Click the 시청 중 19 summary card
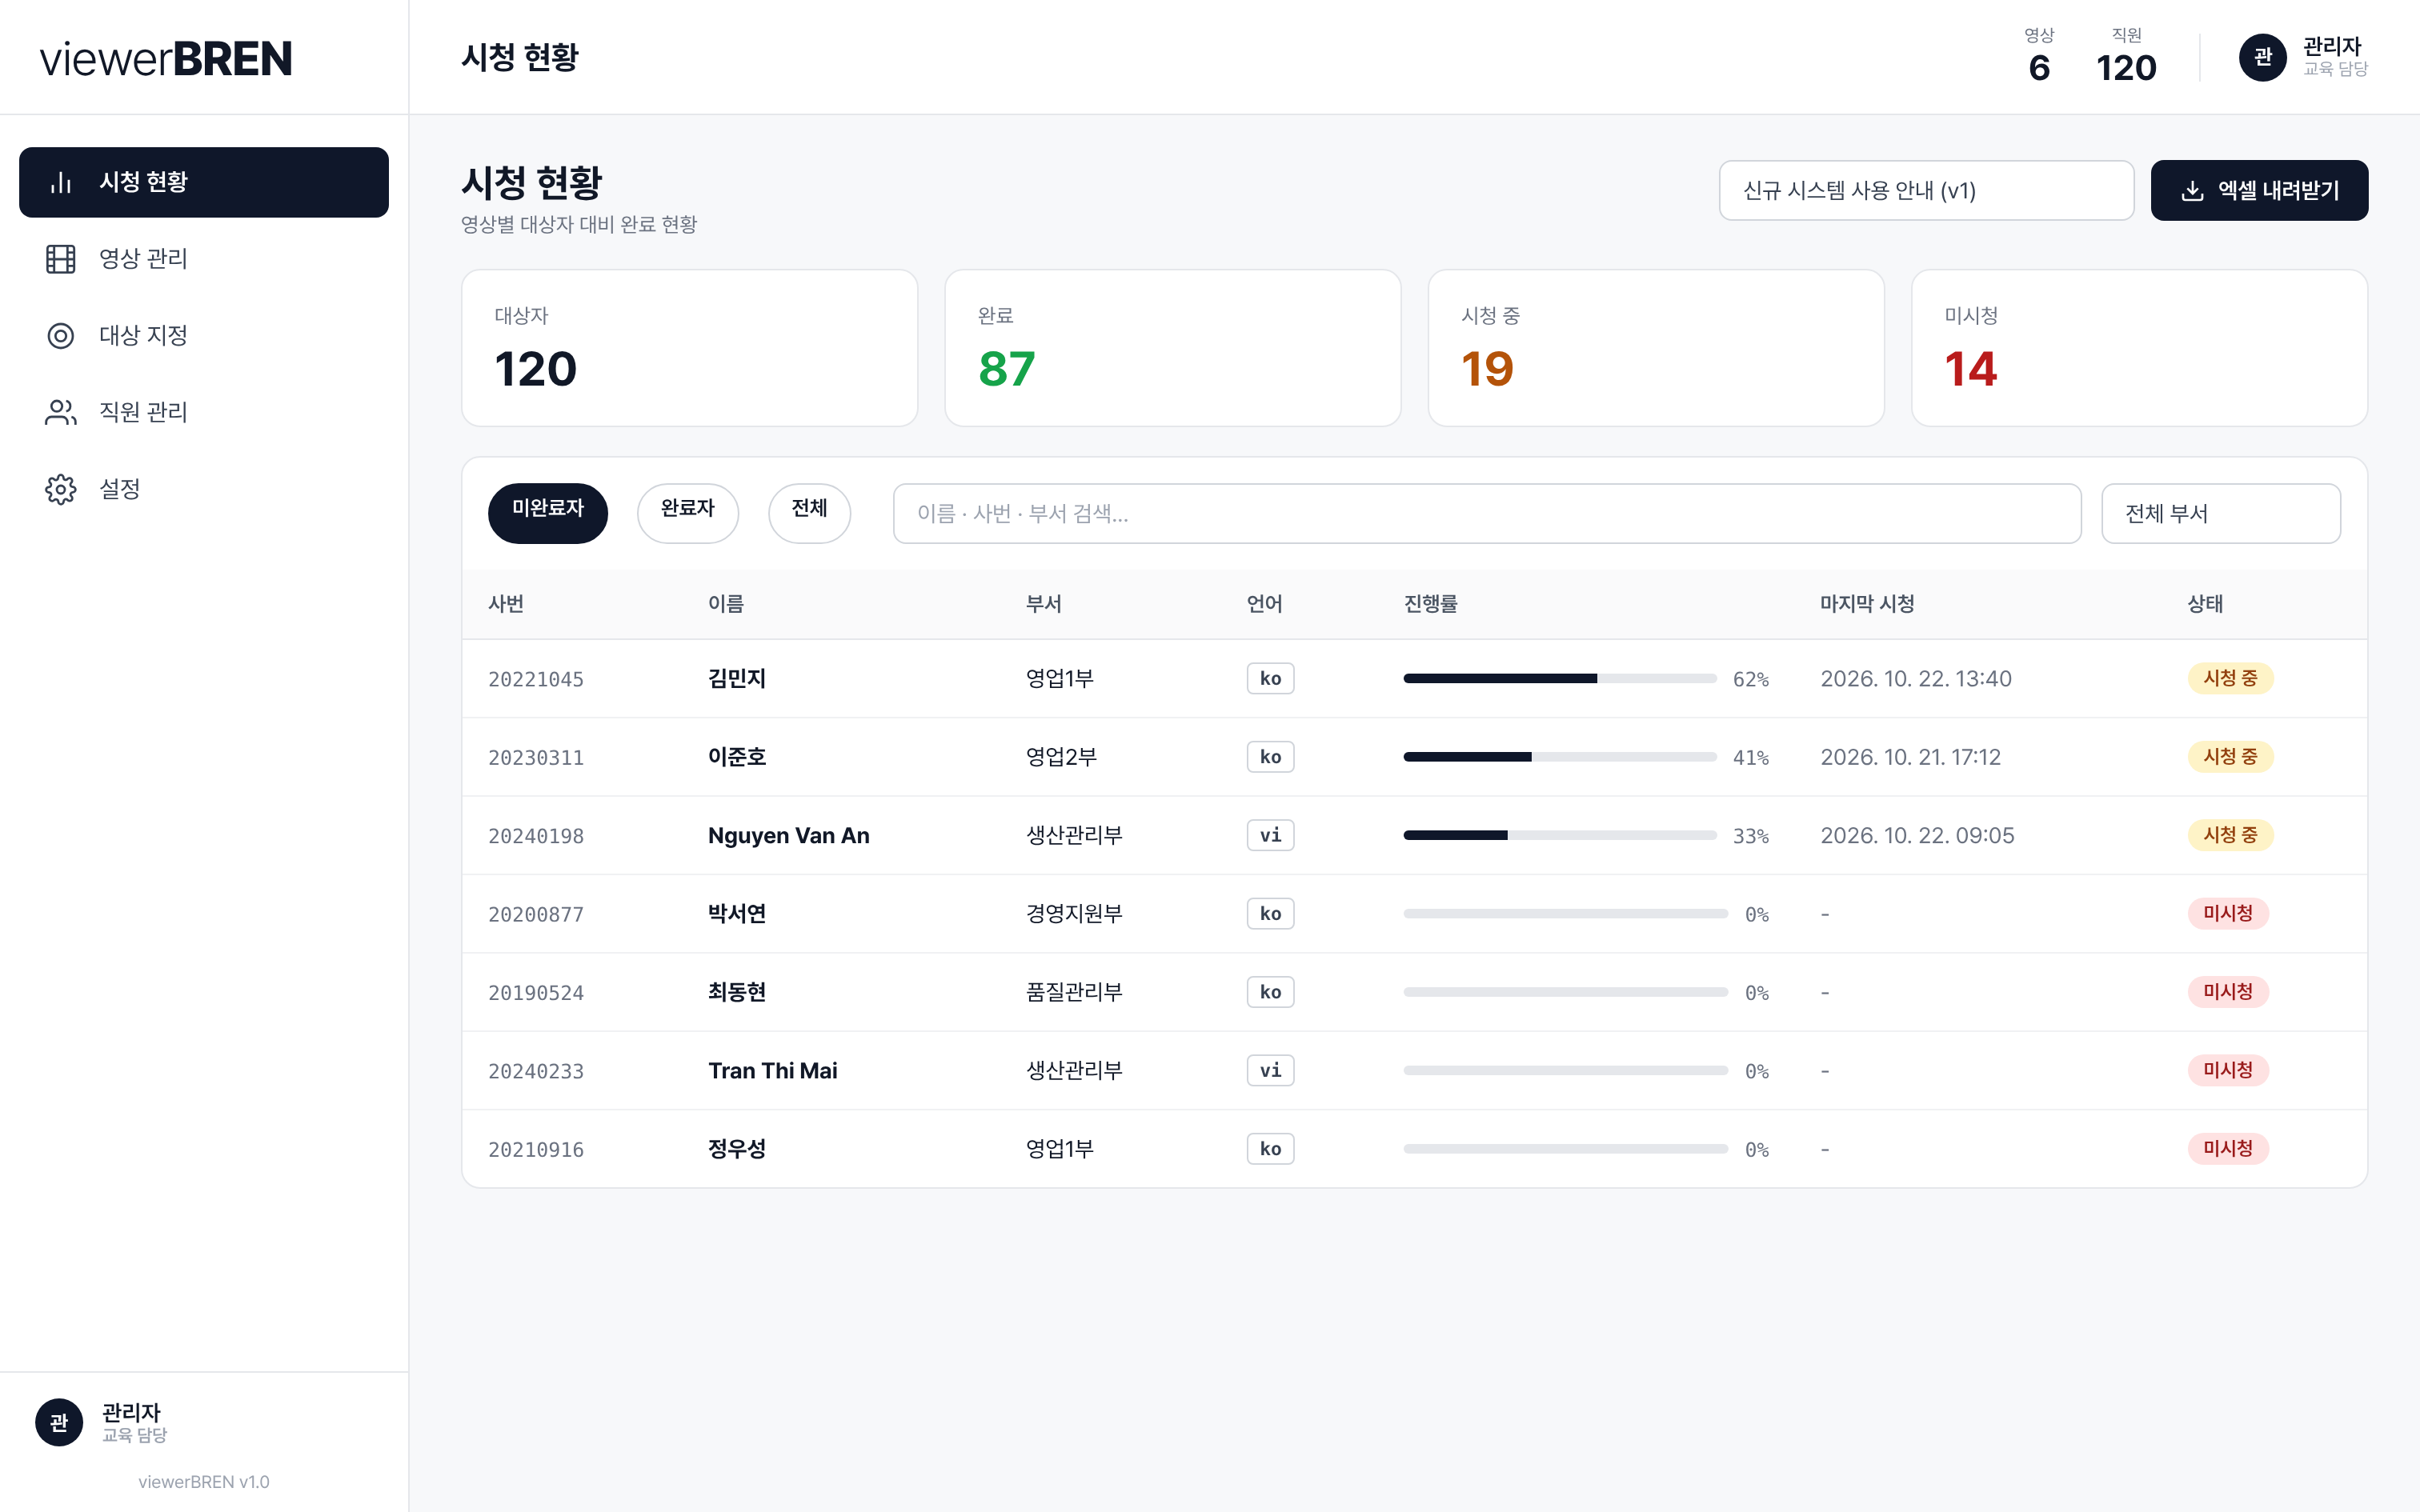Image resolution: width=2420 pixels, height=1512 pixels. click(1656, 348)
